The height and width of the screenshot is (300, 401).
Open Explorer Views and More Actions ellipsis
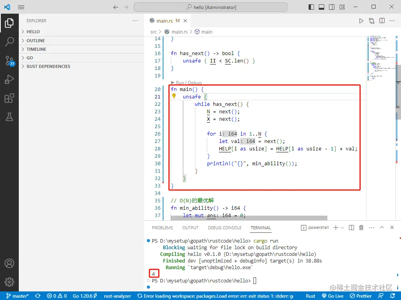135,21
